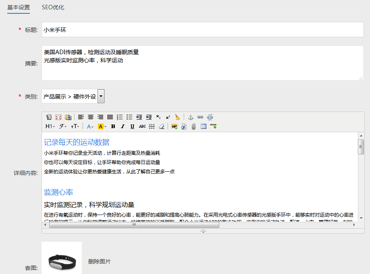The image size is (370, 274).
Task: Click the Bold formatting icon
Action: [x=113, y=126]
